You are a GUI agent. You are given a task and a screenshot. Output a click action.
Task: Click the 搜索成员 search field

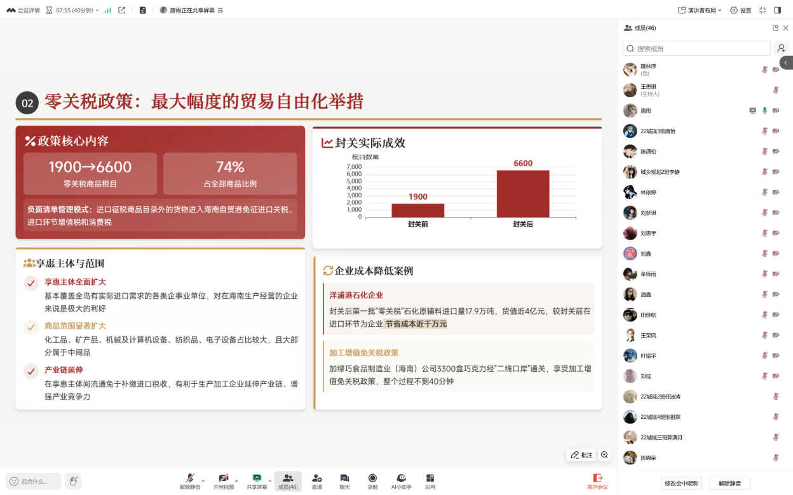click(x=698, y=48)
